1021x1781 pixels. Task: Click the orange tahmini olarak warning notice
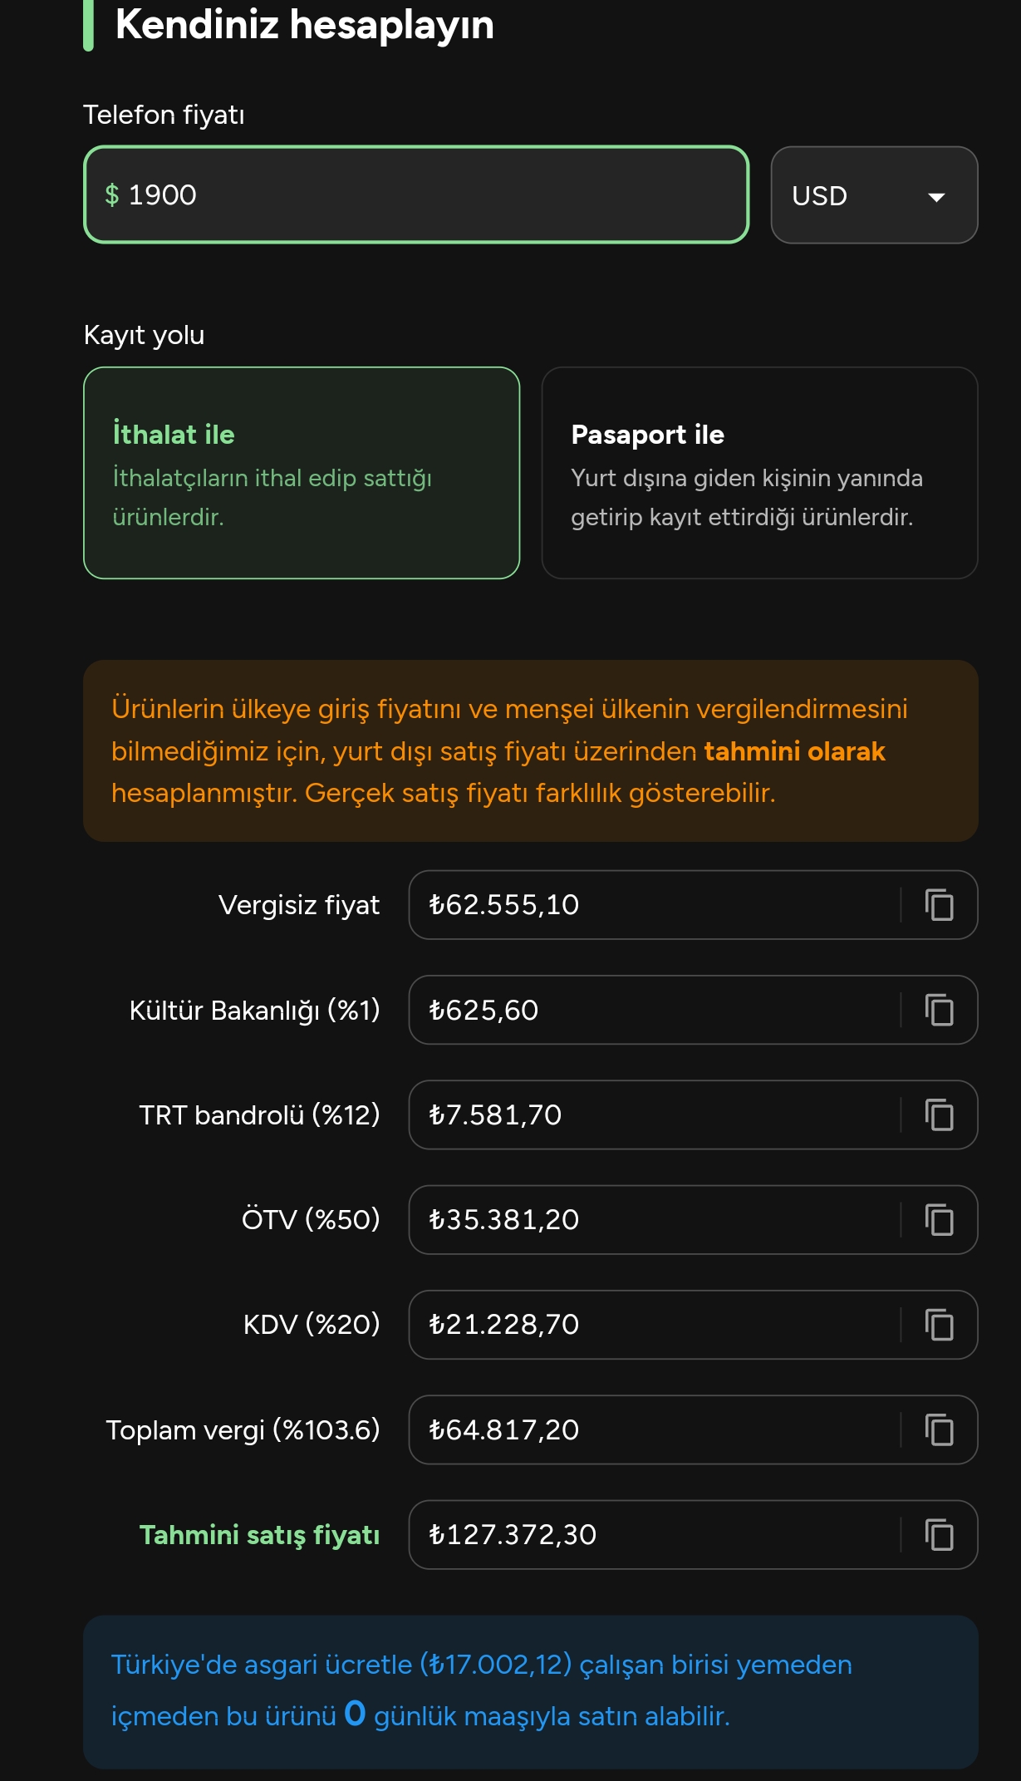[530, 750]
